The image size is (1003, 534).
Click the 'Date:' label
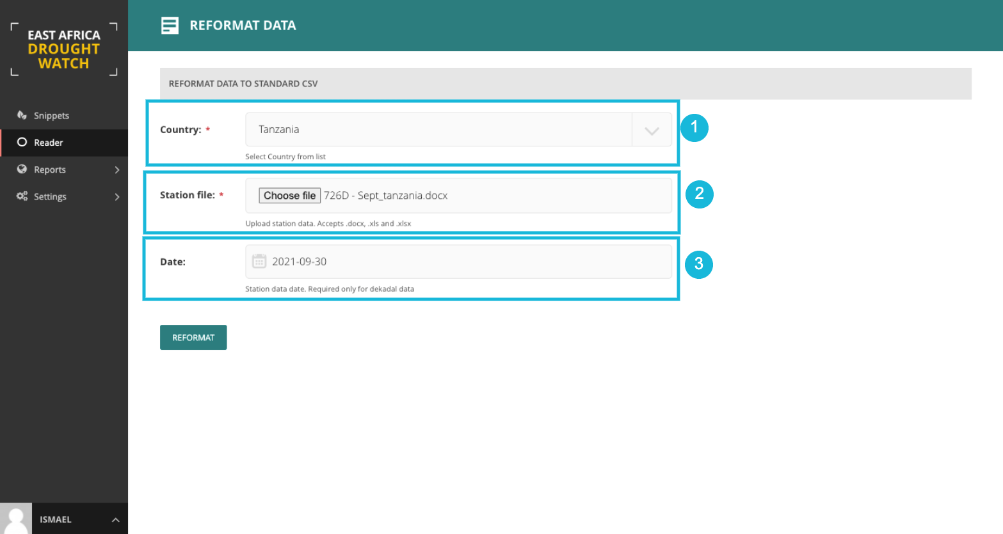tap(173, 262)
